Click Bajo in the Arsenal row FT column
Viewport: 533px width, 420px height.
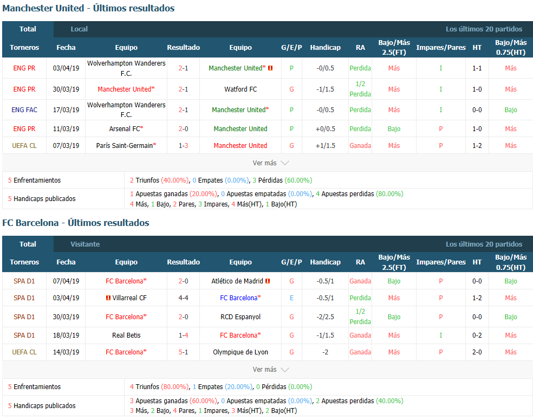pos(394,129)
